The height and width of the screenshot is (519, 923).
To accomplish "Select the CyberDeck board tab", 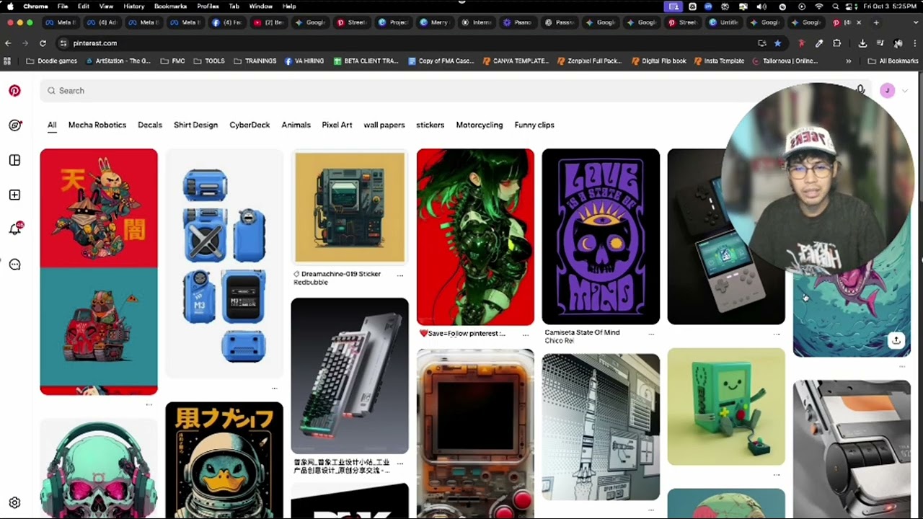I will (249, 125).
